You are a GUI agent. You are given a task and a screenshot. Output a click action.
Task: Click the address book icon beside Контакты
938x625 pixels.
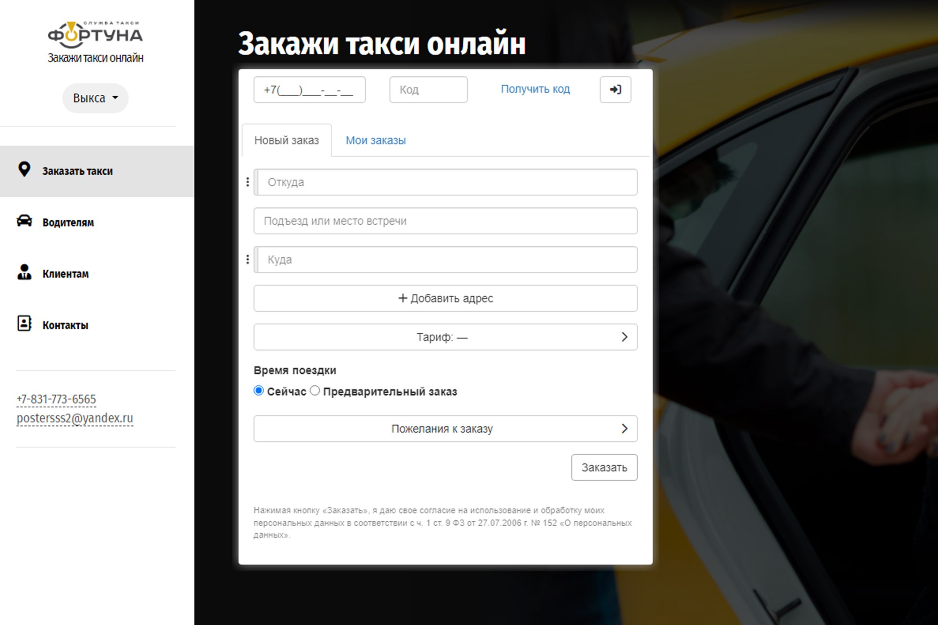click(x=24, y=324)
